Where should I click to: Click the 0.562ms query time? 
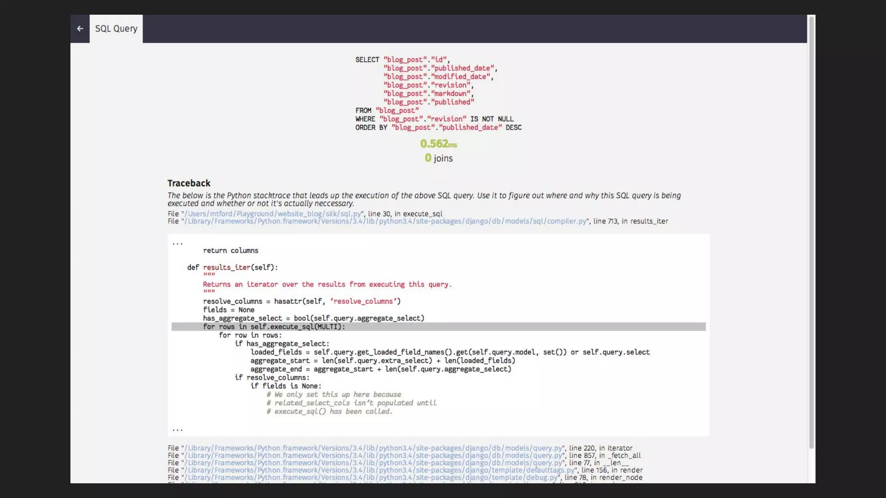[438, 144]
